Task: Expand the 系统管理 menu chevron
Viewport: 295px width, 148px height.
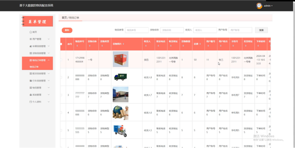Action: coord(49,95)
